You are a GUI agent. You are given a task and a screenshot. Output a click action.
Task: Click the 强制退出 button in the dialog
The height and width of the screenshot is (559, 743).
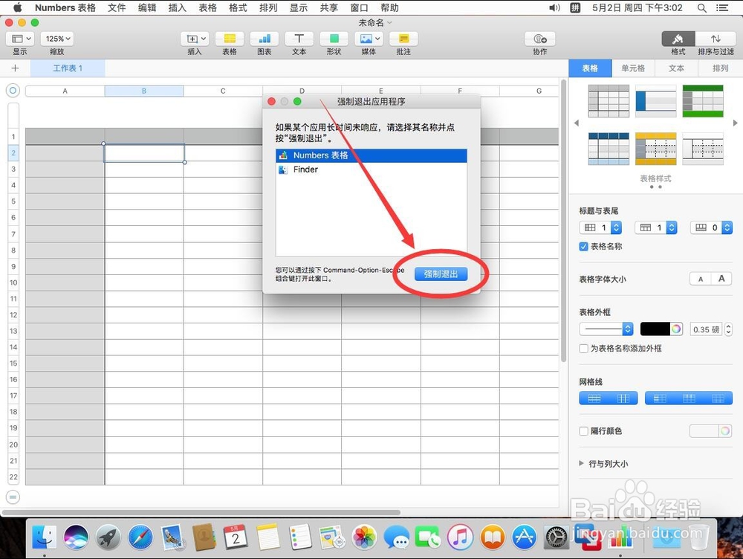pyautogui.click(x=440, y=274)
